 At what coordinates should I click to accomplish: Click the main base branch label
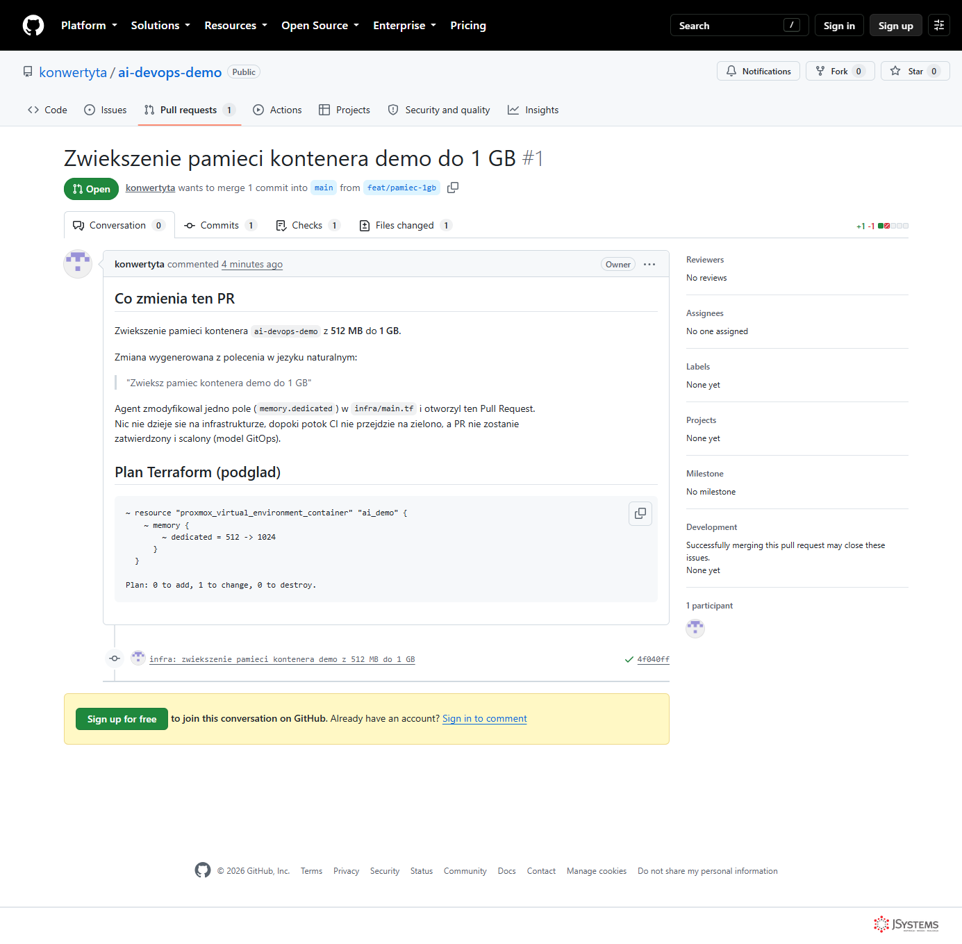pyautogui.click(x=324, y=188)
